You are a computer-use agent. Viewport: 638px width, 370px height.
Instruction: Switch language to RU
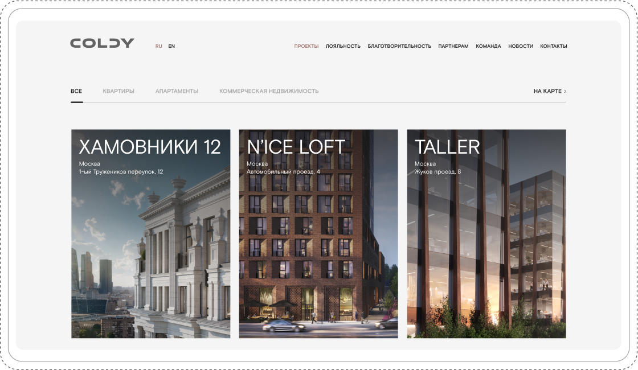coord(159,46)
